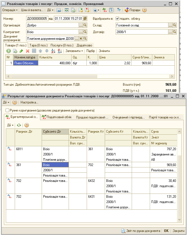Click the red delete row icon
This screenshot has width=187, height=235.
coord(28,51)
